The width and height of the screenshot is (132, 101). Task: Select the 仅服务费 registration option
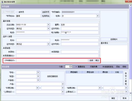click(93, 67)
